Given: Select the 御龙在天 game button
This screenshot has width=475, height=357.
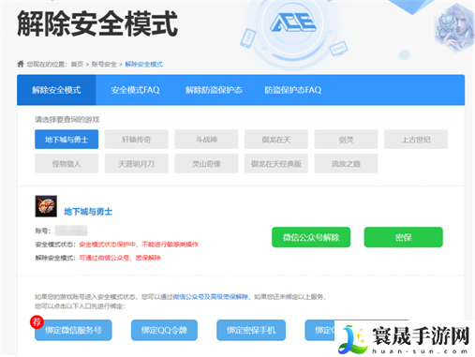Looking at the screenshot, I should (x=276, y=140).
